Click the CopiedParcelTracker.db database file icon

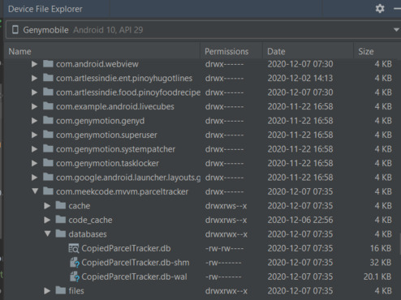74,248
